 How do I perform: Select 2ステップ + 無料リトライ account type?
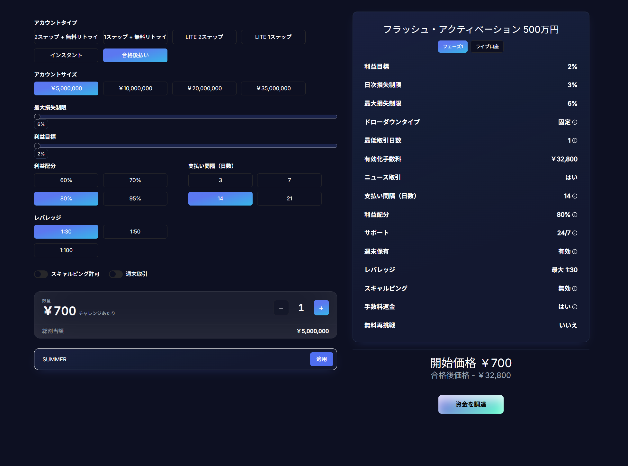66,37
